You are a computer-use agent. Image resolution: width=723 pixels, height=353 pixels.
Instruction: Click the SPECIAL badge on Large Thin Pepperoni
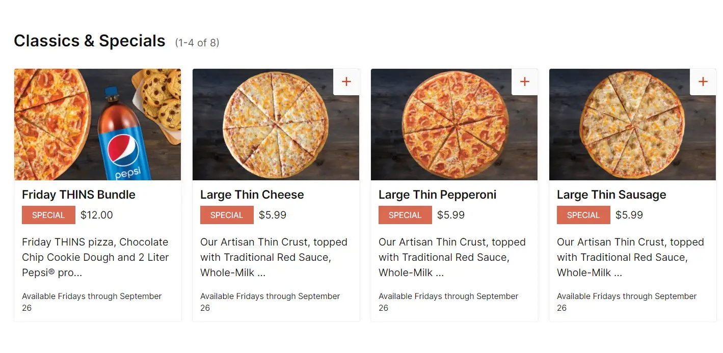[405, 214]
